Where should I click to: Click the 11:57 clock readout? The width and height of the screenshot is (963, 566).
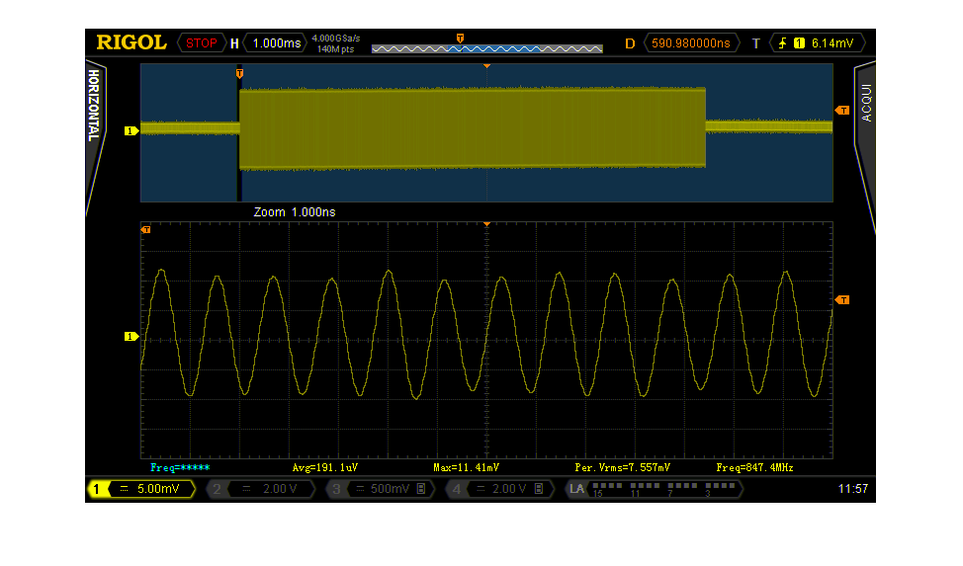853,489
